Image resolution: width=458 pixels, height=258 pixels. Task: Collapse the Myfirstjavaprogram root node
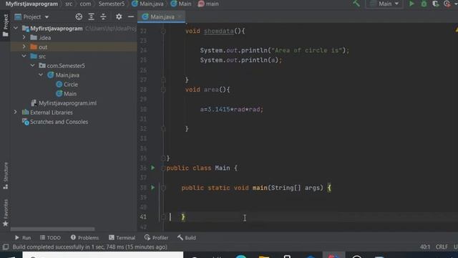16,29
